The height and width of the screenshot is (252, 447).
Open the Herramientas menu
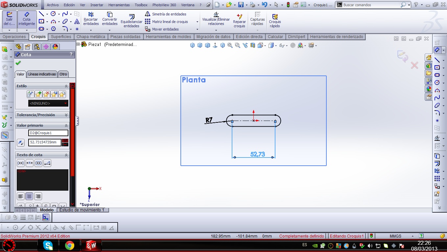click(119, 5)
